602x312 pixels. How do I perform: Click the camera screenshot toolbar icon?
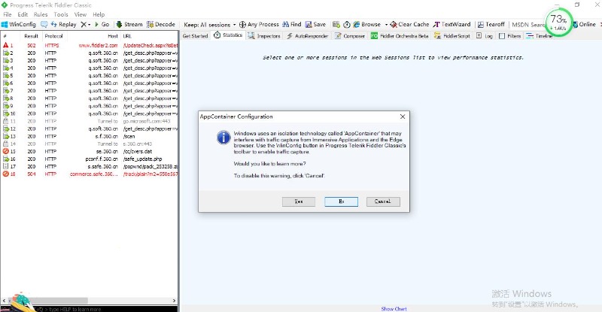click(x=336, y=24)
